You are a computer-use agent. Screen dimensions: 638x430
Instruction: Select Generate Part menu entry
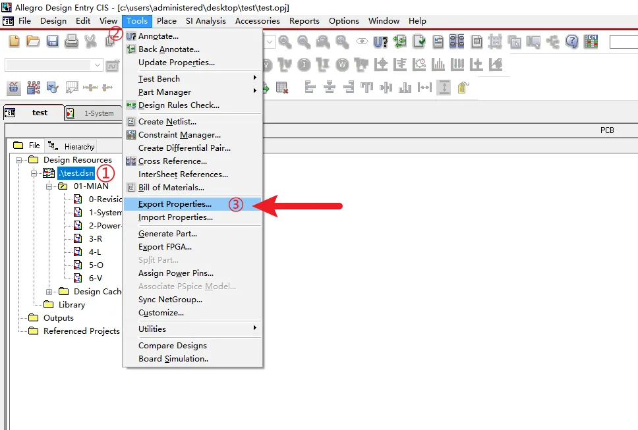coord(192,234)
